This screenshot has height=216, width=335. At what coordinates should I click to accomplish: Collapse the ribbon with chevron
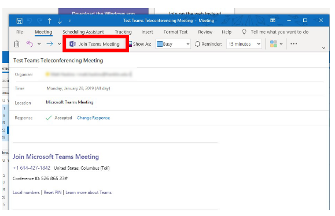(x=323, y=48)
